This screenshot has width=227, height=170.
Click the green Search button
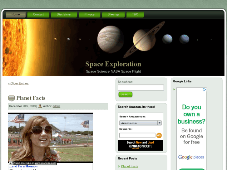pyautogui.click(x=126, y=94)
